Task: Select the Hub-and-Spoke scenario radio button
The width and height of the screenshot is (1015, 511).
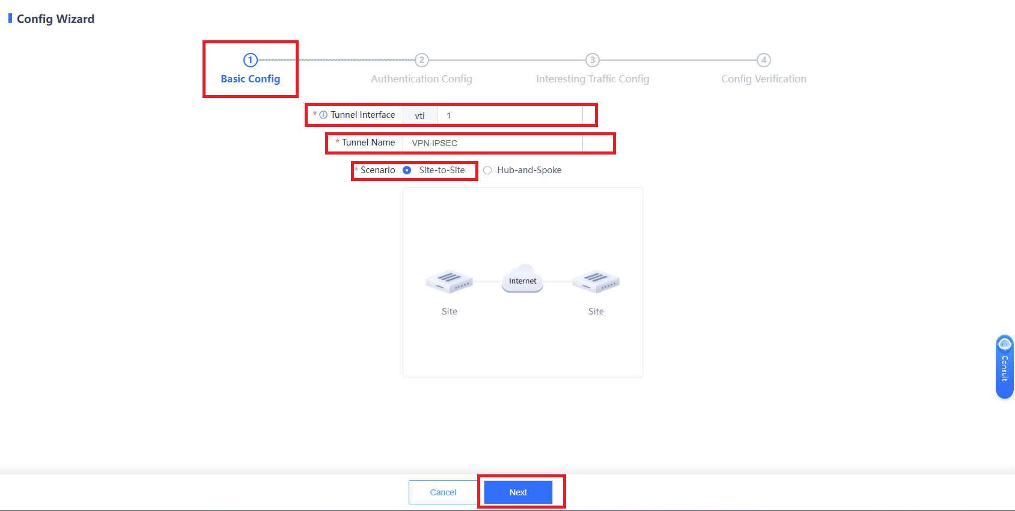Action: click(x=487, y=170)
